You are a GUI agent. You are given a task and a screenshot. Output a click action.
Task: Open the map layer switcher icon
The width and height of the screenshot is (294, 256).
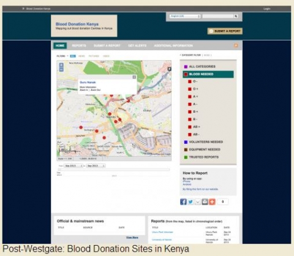tap(169, 69)
